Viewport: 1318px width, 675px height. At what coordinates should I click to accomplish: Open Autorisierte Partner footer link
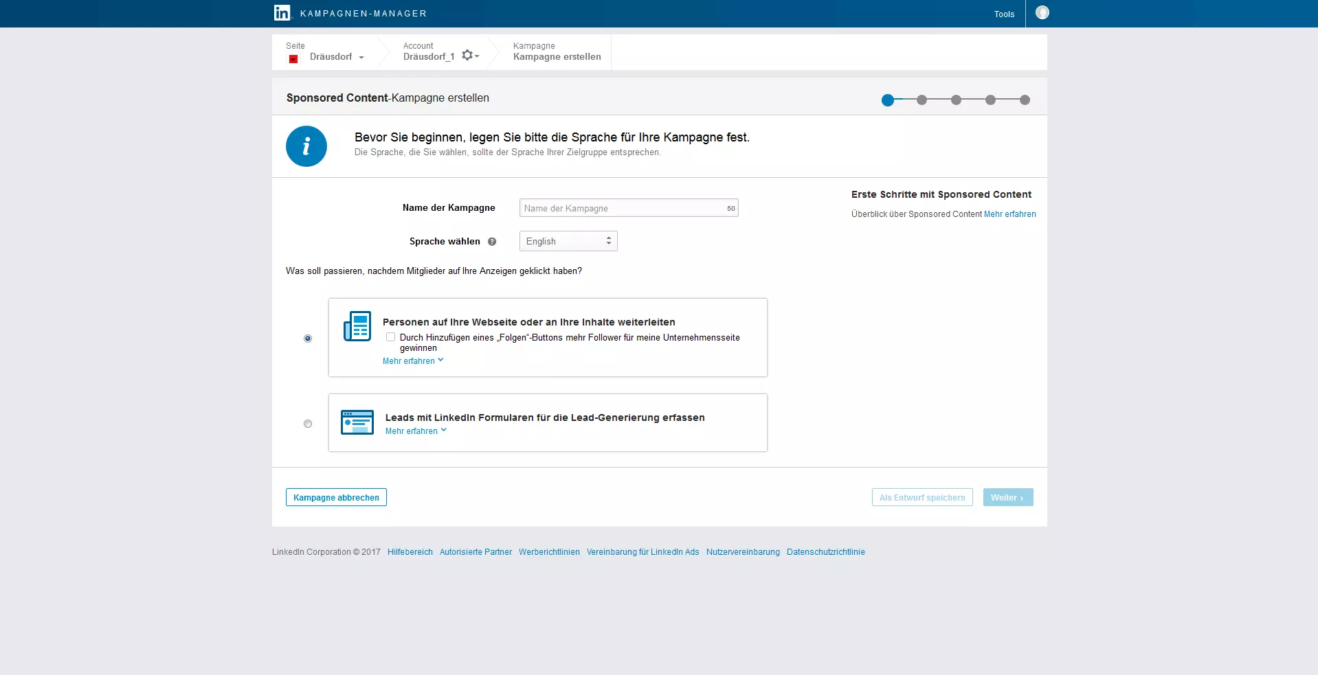pos(476,552)
